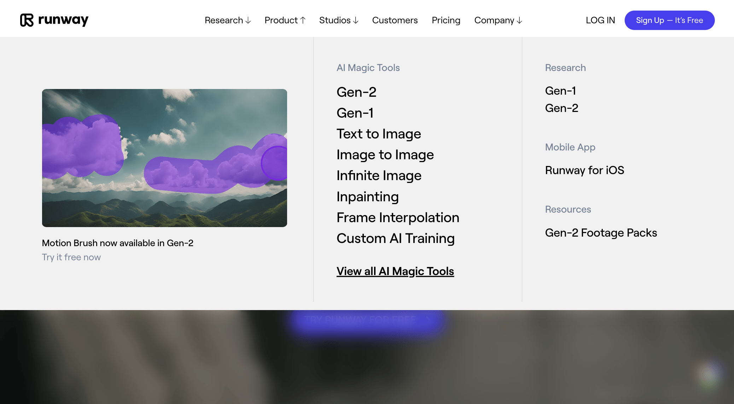Click View all AI Magic Tools link
Image resolution: width=734 pixels, height=404 pixels.
(395, 271)
